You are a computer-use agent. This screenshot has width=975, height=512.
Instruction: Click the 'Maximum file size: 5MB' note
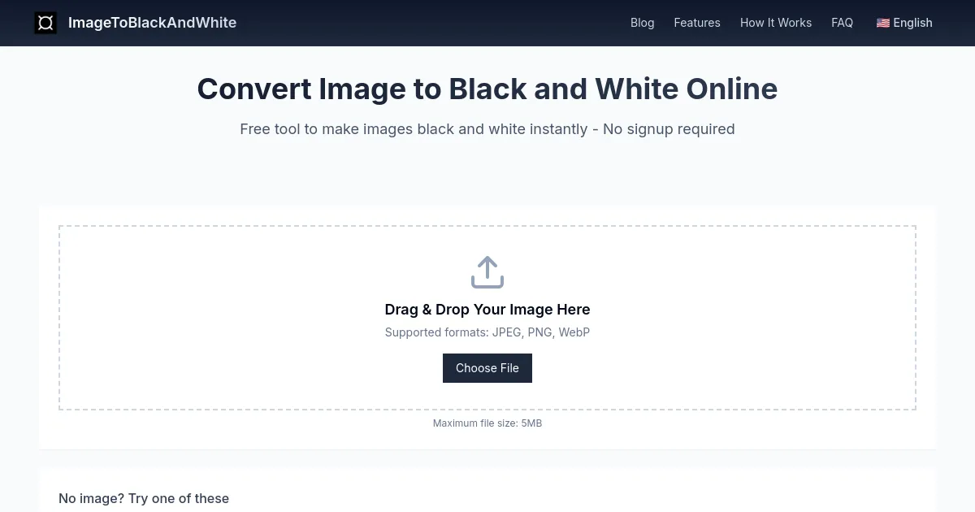487,423
